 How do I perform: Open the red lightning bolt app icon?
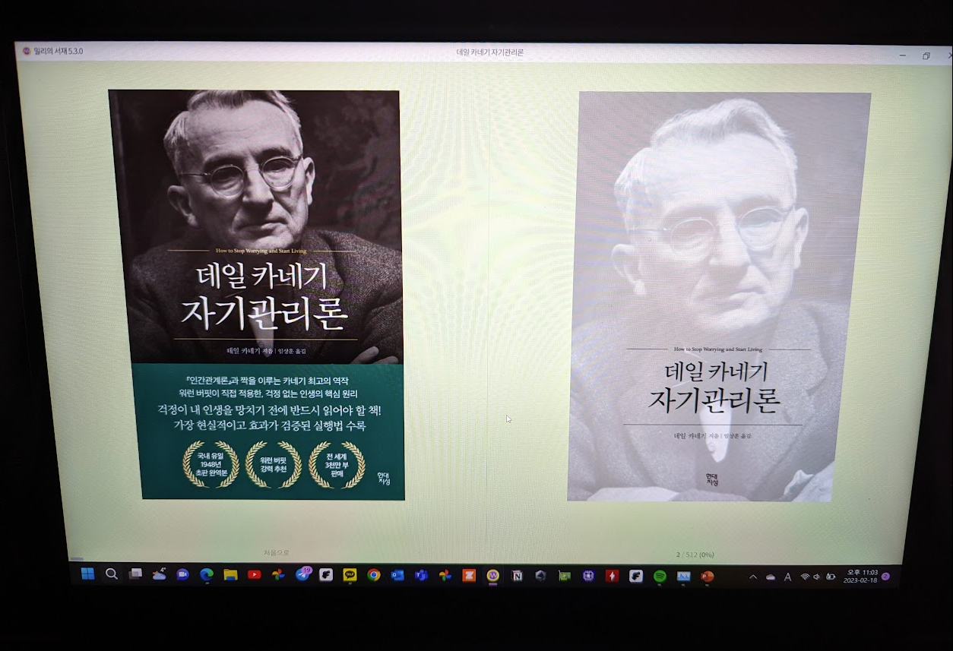click(612, 576)
